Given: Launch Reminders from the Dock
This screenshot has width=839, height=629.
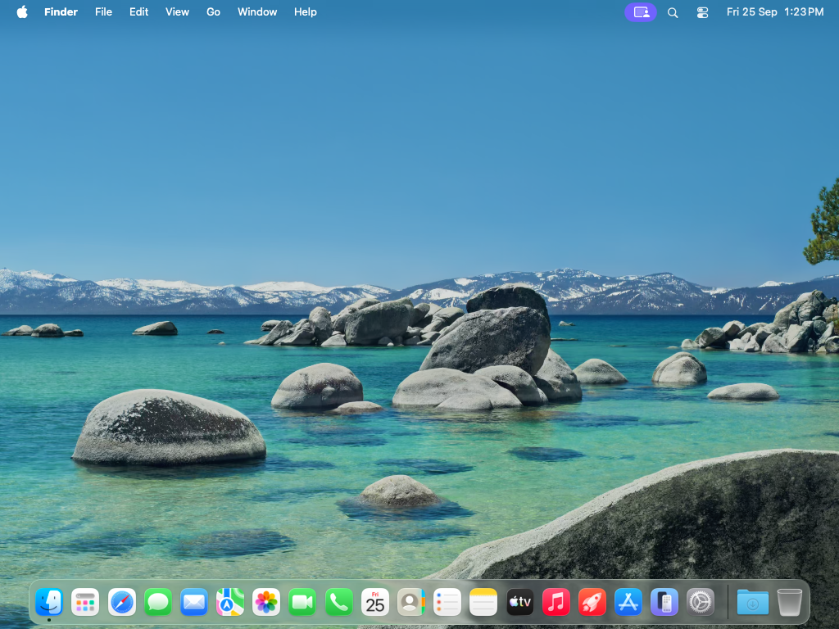Looking at the screenshot, I should (x=447, y=602).
